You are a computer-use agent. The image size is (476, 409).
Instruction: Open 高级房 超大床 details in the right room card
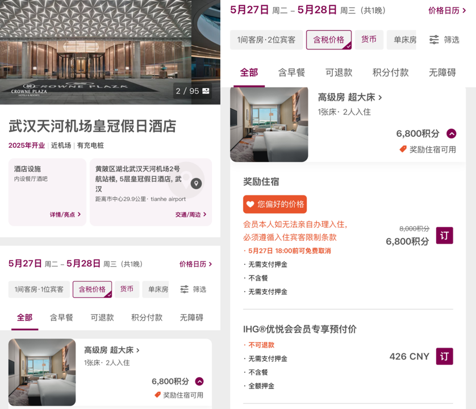(350, 98)
